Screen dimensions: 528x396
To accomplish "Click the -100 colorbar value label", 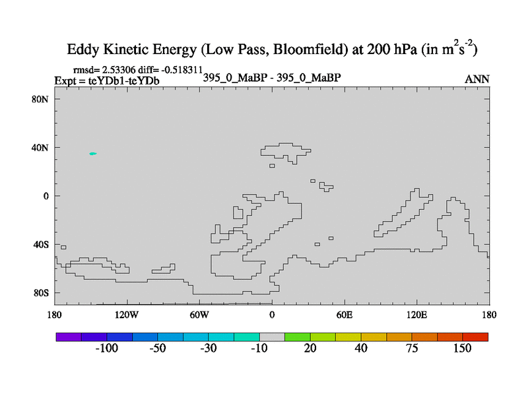I will click(106, 348).
